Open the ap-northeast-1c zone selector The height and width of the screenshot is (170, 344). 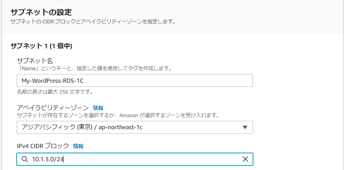tap(135, 127)
